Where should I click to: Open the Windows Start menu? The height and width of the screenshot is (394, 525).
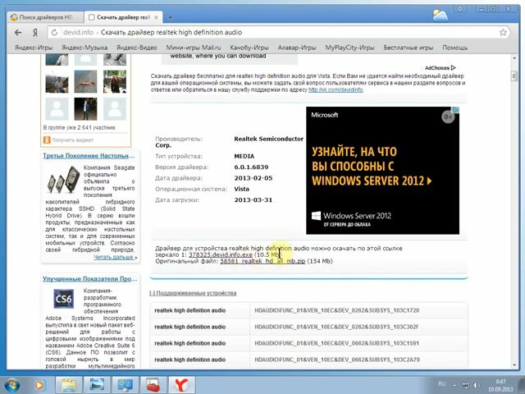coord(12,385)
